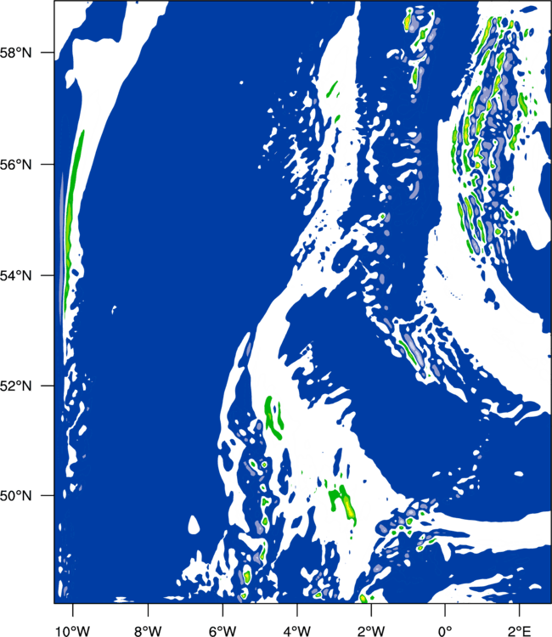Image resolution: width=552 pixels, height=637 pixels.
Task: Click the 2°W longitude label
Action: click(372, 631)
